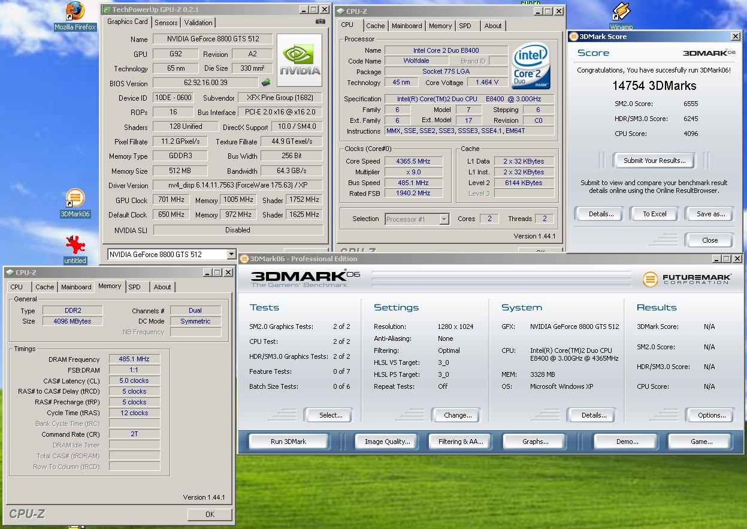The width and height of the screenshot is (747, 529).
Task: Click the BIOS Version text field
Action: pyautogui.click(x=205, y=83)
